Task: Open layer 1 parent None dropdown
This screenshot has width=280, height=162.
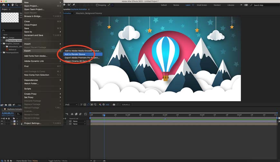Action: tap(79, 121)
